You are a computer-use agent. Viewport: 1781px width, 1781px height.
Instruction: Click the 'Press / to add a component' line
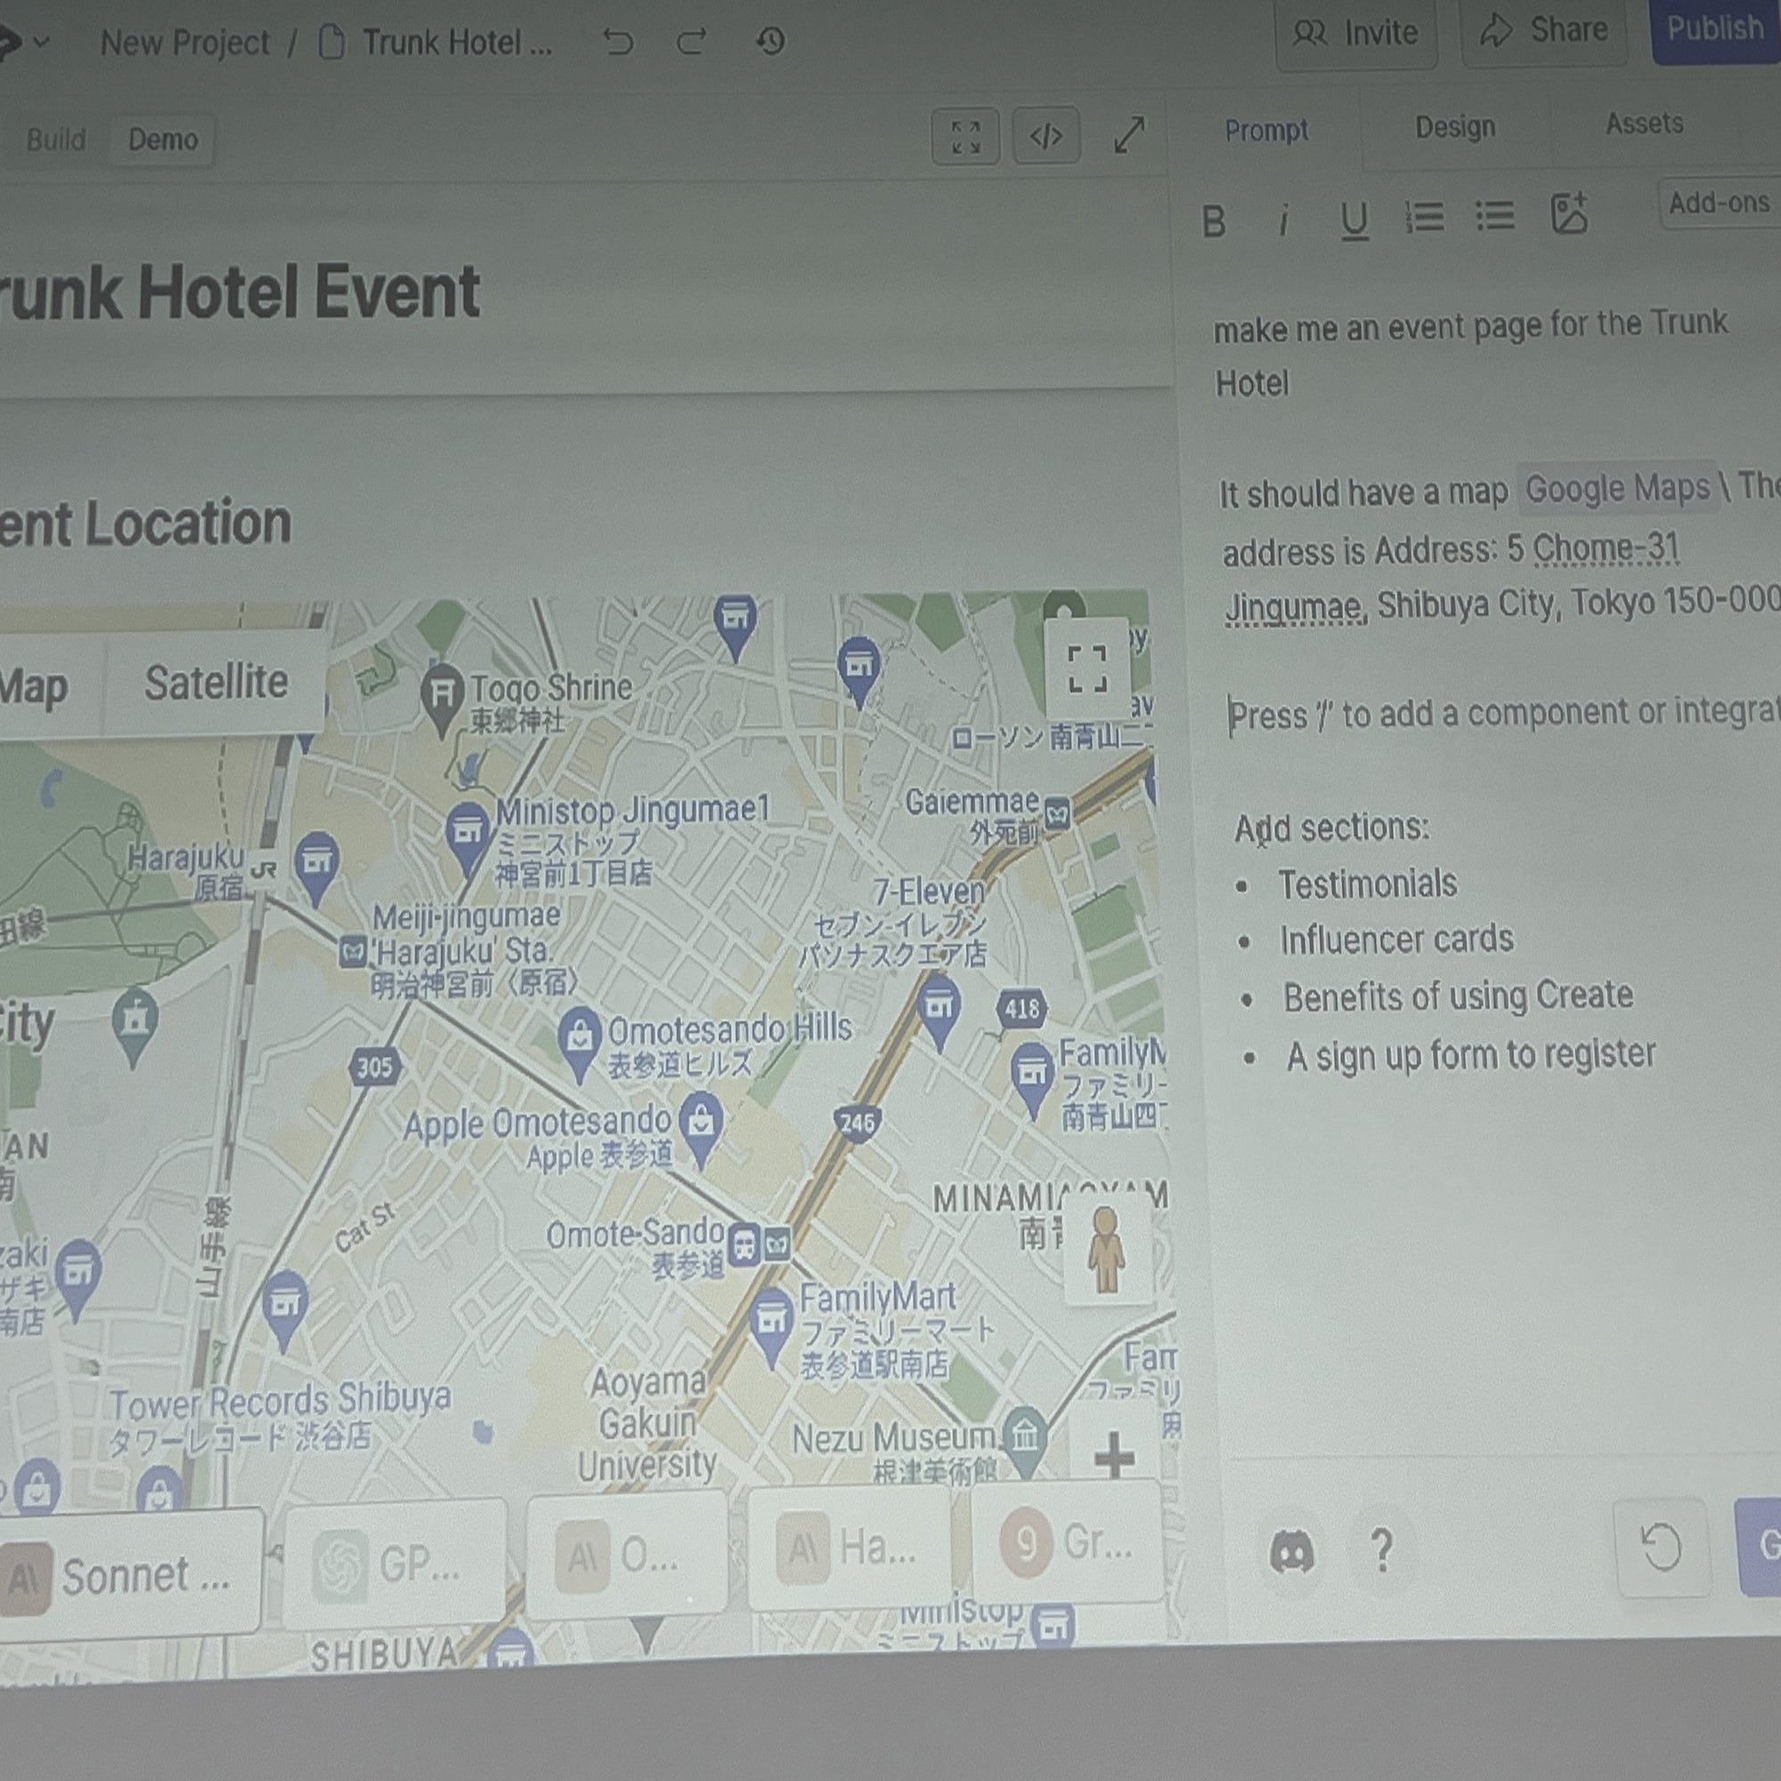click(1502, 713)
